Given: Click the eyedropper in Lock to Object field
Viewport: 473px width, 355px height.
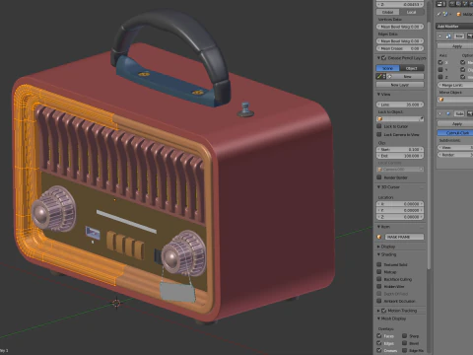Looking at the screenshot, I should pyautogui.click(x=422, y=119).
